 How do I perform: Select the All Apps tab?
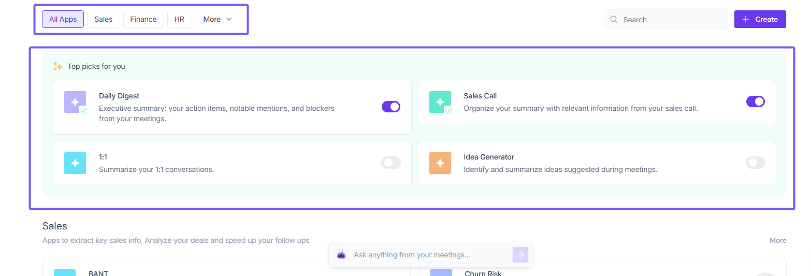coord(63,19)
